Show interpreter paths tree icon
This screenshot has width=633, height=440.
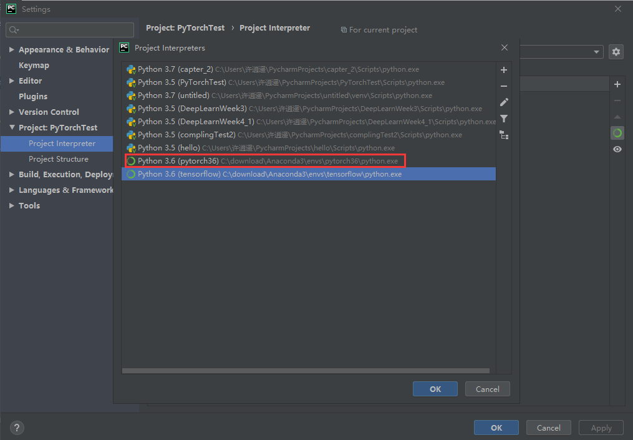(x=504, y=134)
